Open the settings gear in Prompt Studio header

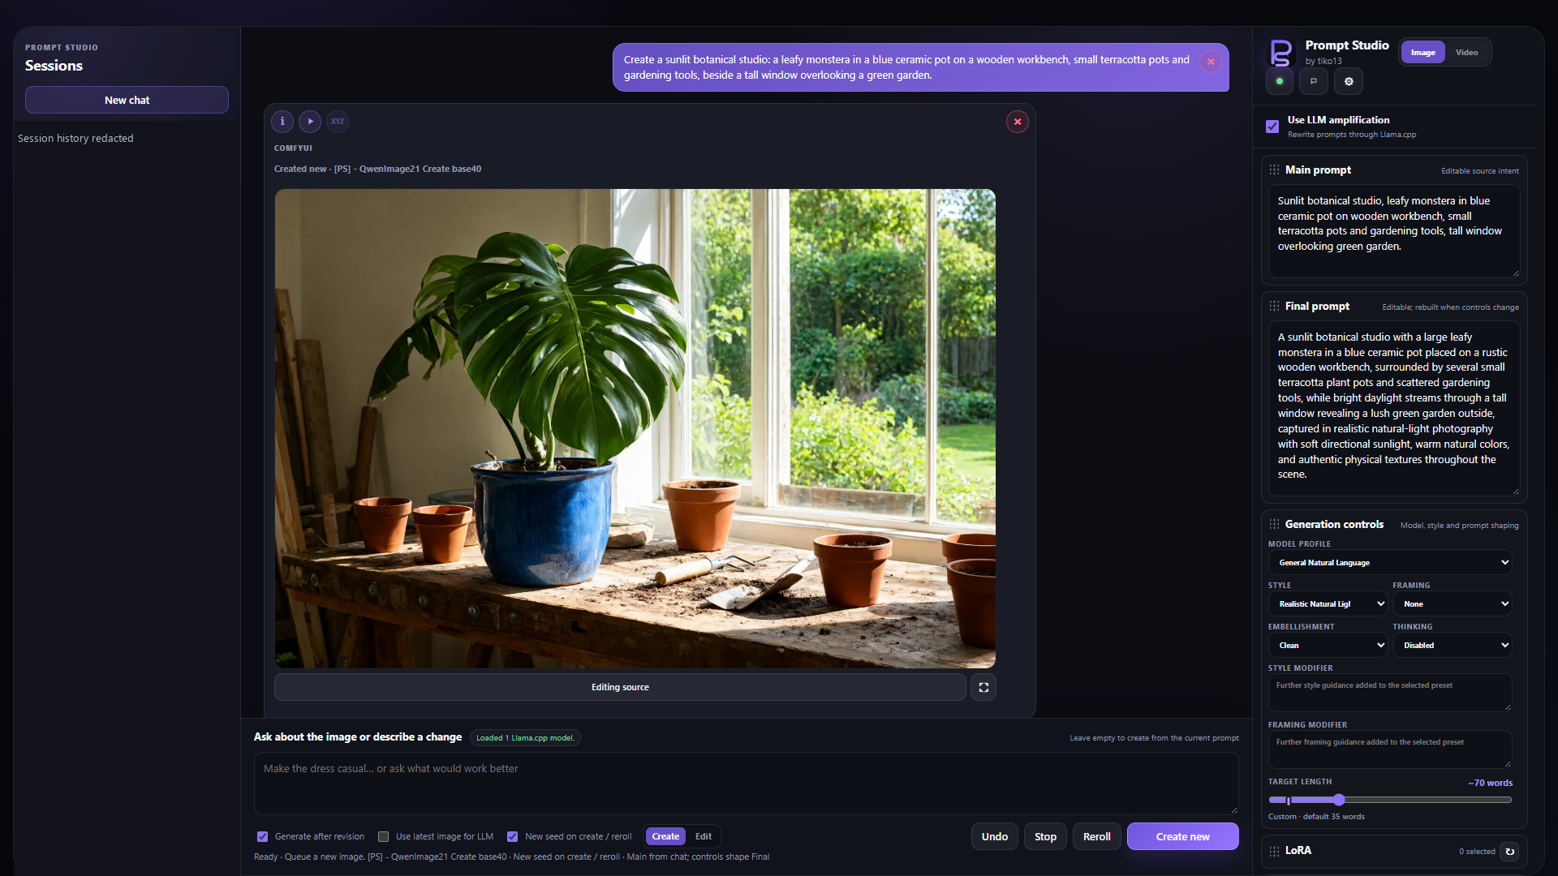pos(1349,81)
